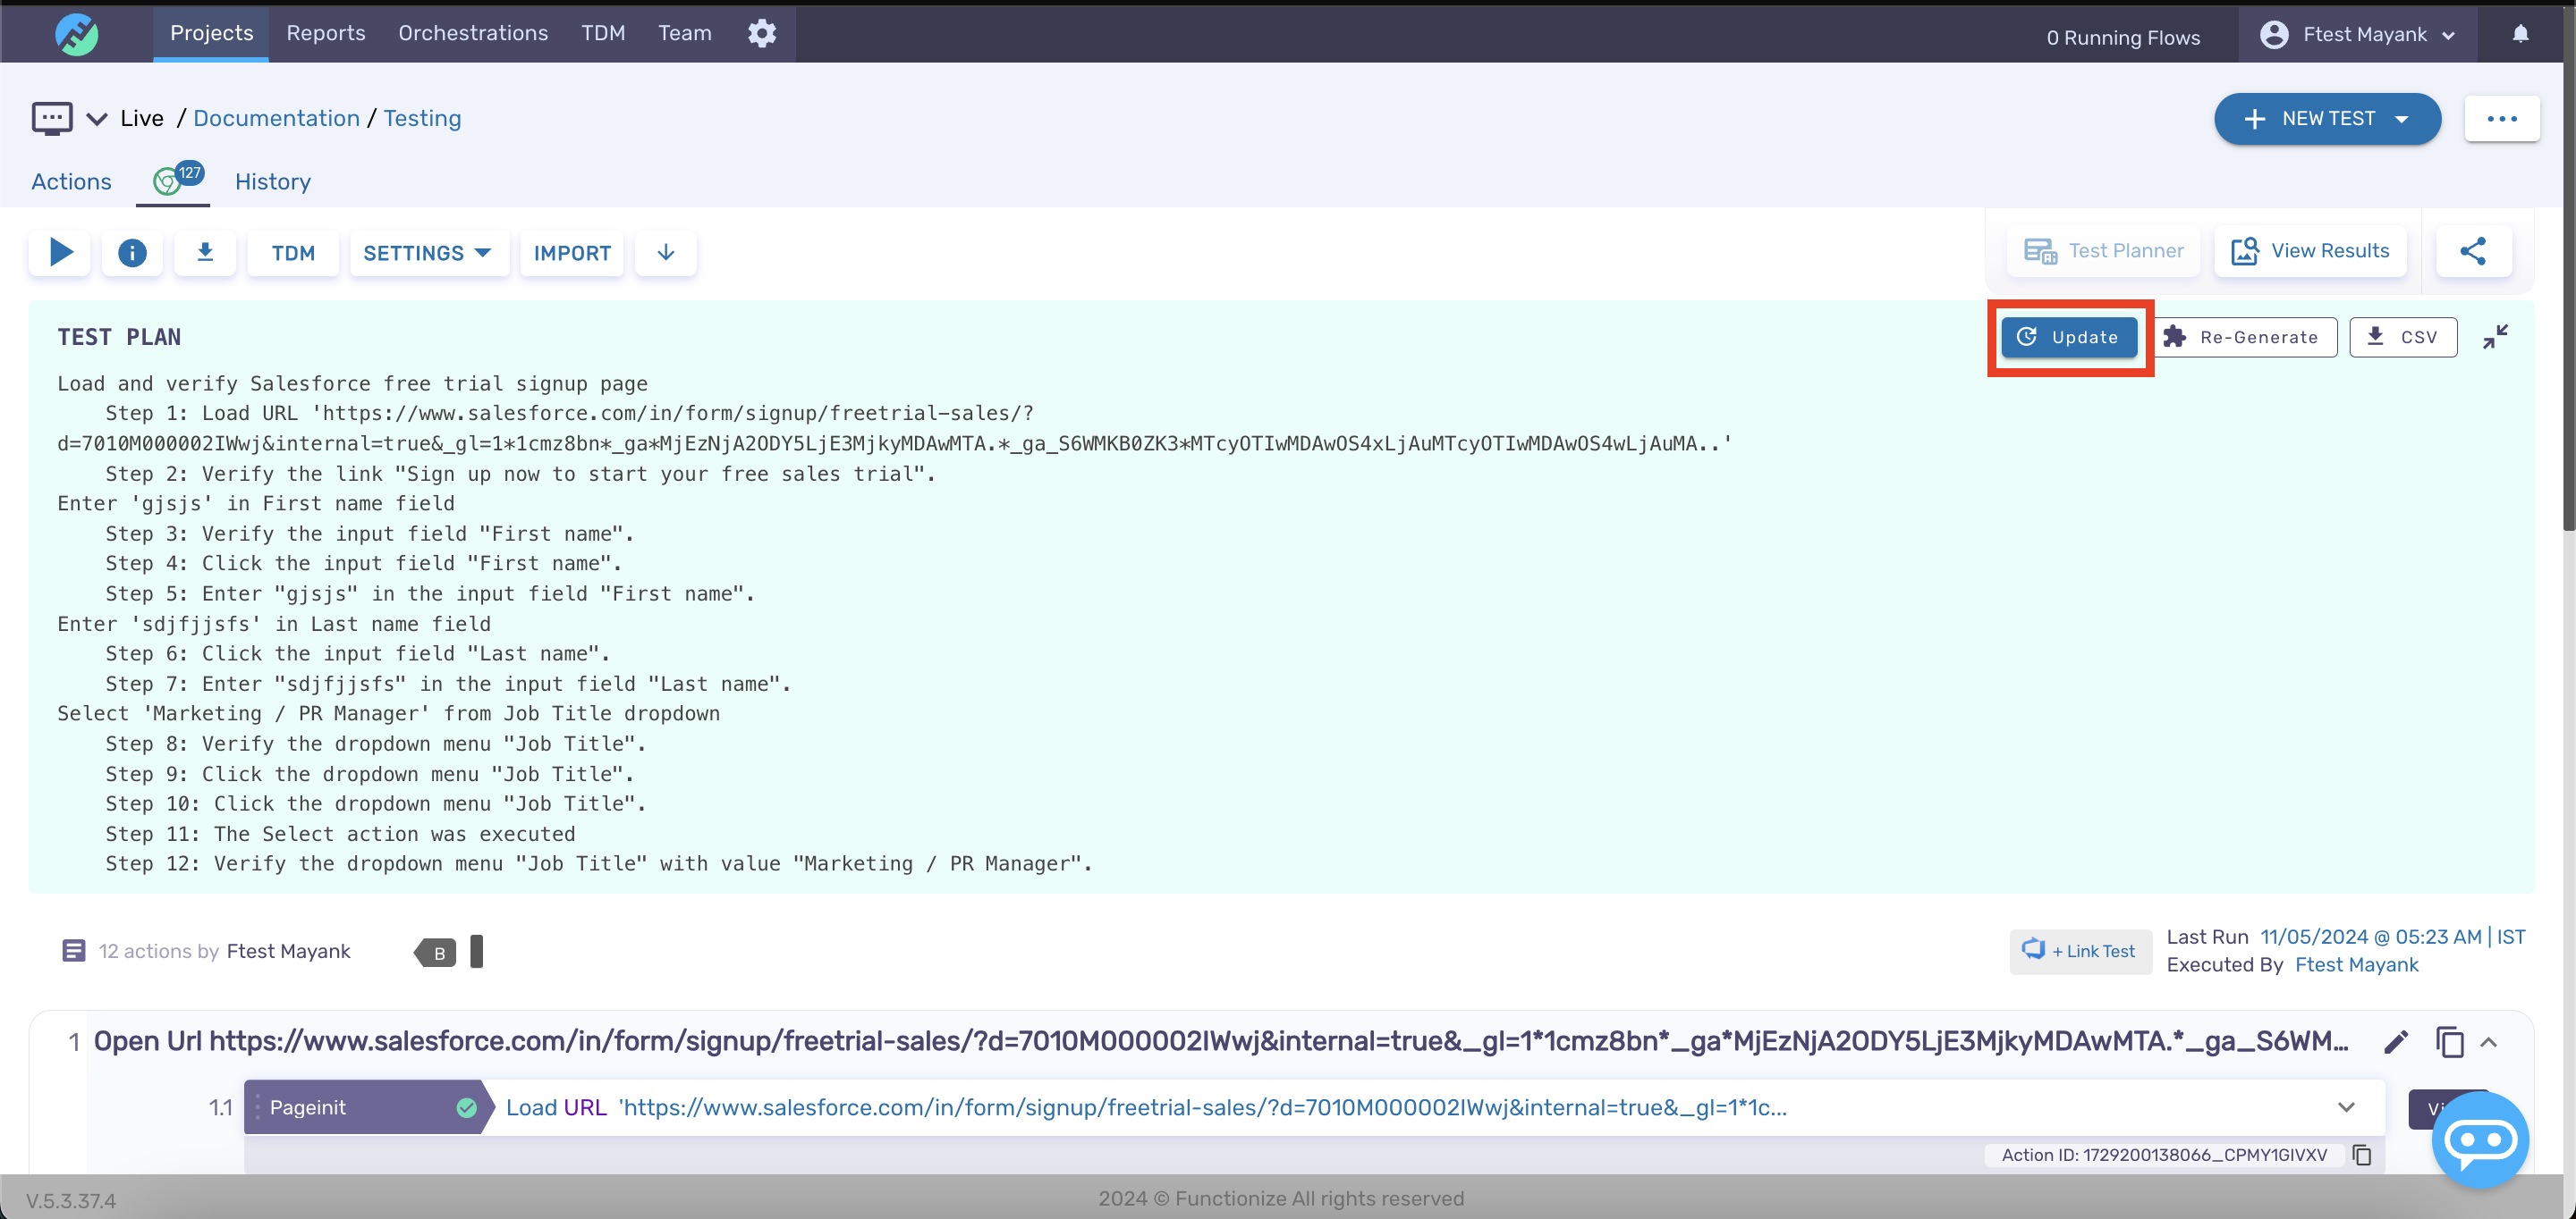
Task: Open test info via the blue info icon
Action: pyautogui.click(x=132, y=253)
